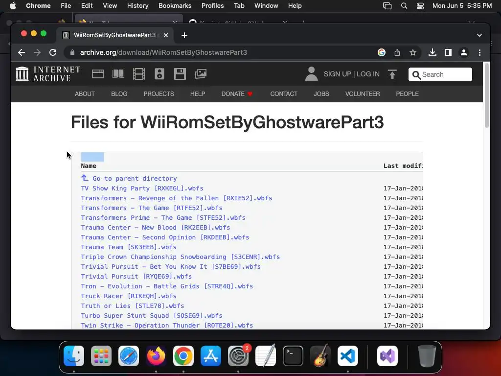This screenshot has height=376, width=501.
Task: Open the Chrome three-dot menu
Action: coord(479,52)
